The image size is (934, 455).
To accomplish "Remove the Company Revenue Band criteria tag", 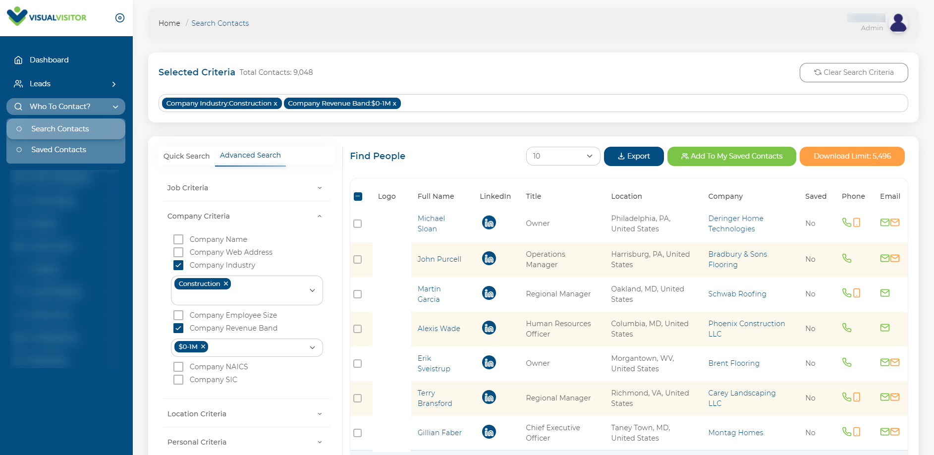I will (x=395, y=104).
